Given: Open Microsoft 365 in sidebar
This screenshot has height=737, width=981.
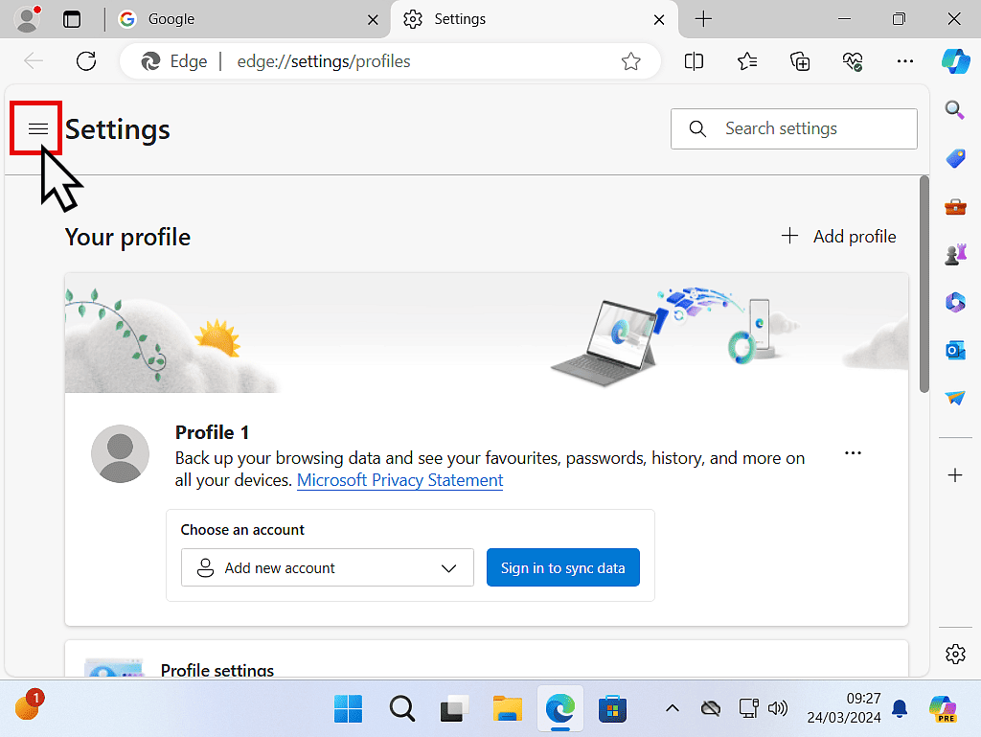Looking at the screenshot, I should click(955, 302).
